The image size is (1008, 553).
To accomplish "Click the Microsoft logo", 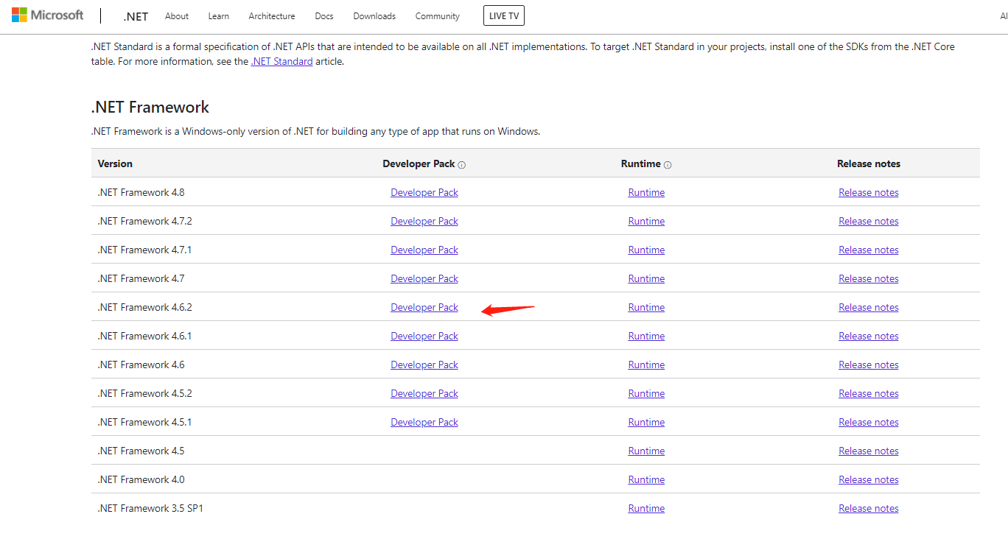I will [47, 15].
